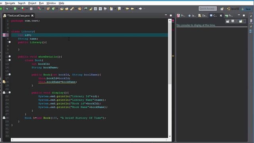Switch to the first Pr... (Problems) tab
This screenshot has width=254, height=143.
point(181,15)
